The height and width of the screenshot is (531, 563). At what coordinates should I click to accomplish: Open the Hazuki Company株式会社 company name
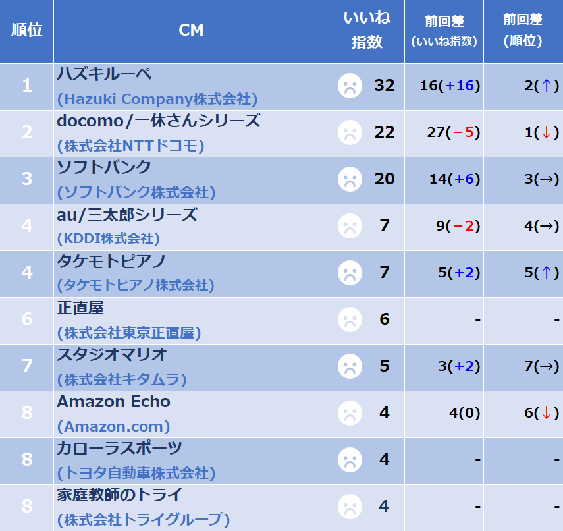[x=157, y=99]
